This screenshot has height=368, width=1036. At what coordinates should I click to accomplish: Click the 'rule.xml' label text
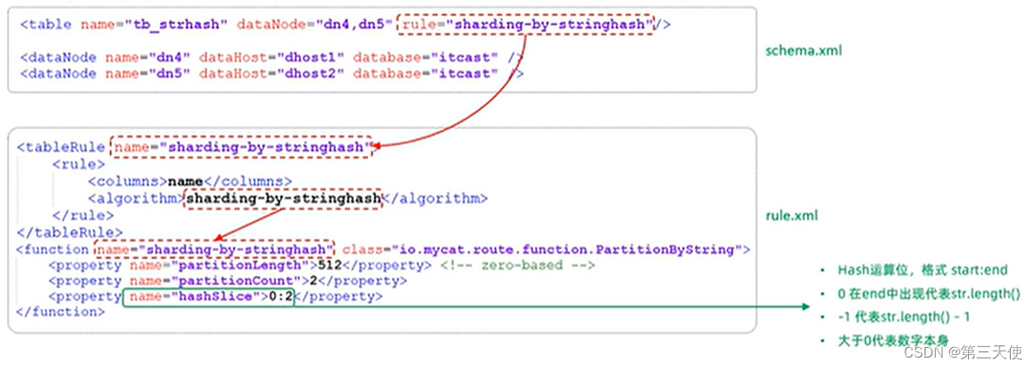click(x=792, y=216)
